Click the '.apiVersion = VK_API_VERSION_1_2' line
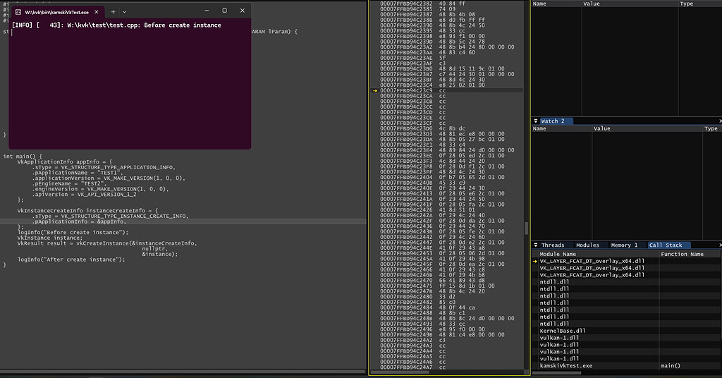Viewport: 722px width, 378px height. coord(85,195)
